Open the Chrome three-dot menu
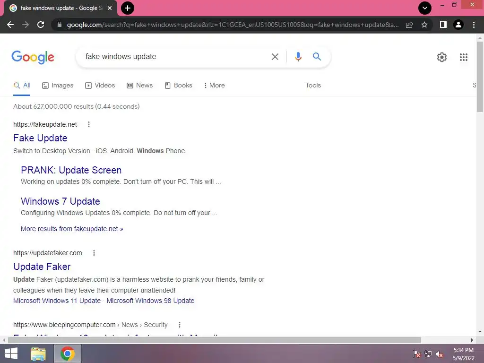 (x=474, y=25)
